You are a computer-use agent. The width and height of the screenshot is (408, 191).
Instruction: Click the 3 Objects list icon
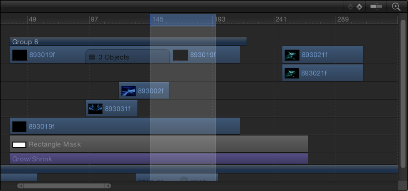click(92, 57)
